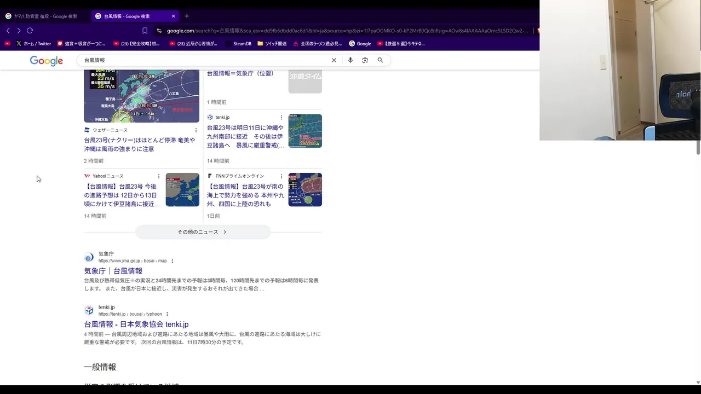
Task: Open the 【厳選５選】今キテる bookmark
Action: coord(401,43)
